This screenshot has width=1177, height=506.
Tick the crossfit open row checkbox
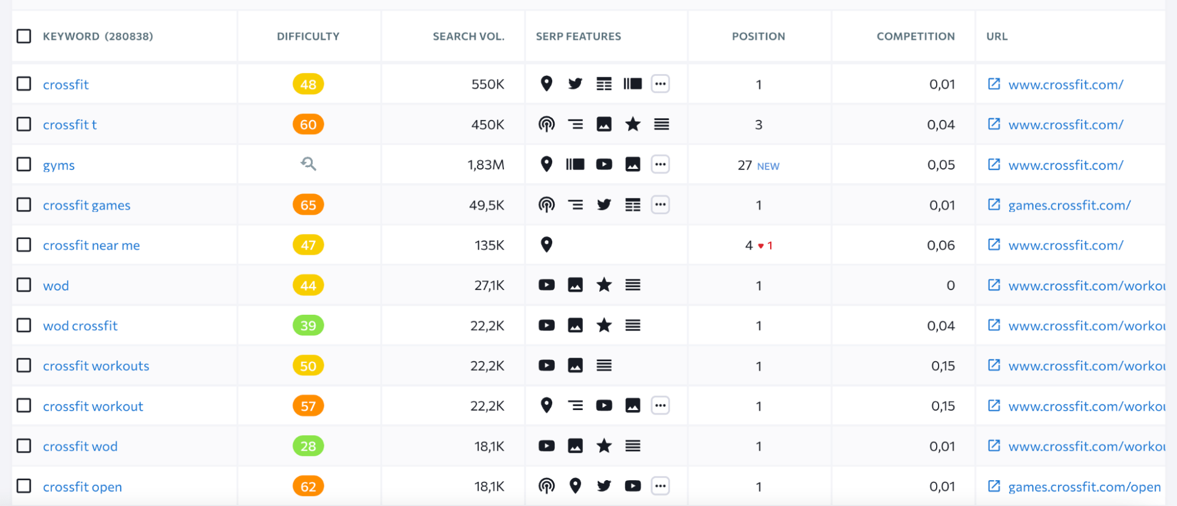click(x=24, y=486)
